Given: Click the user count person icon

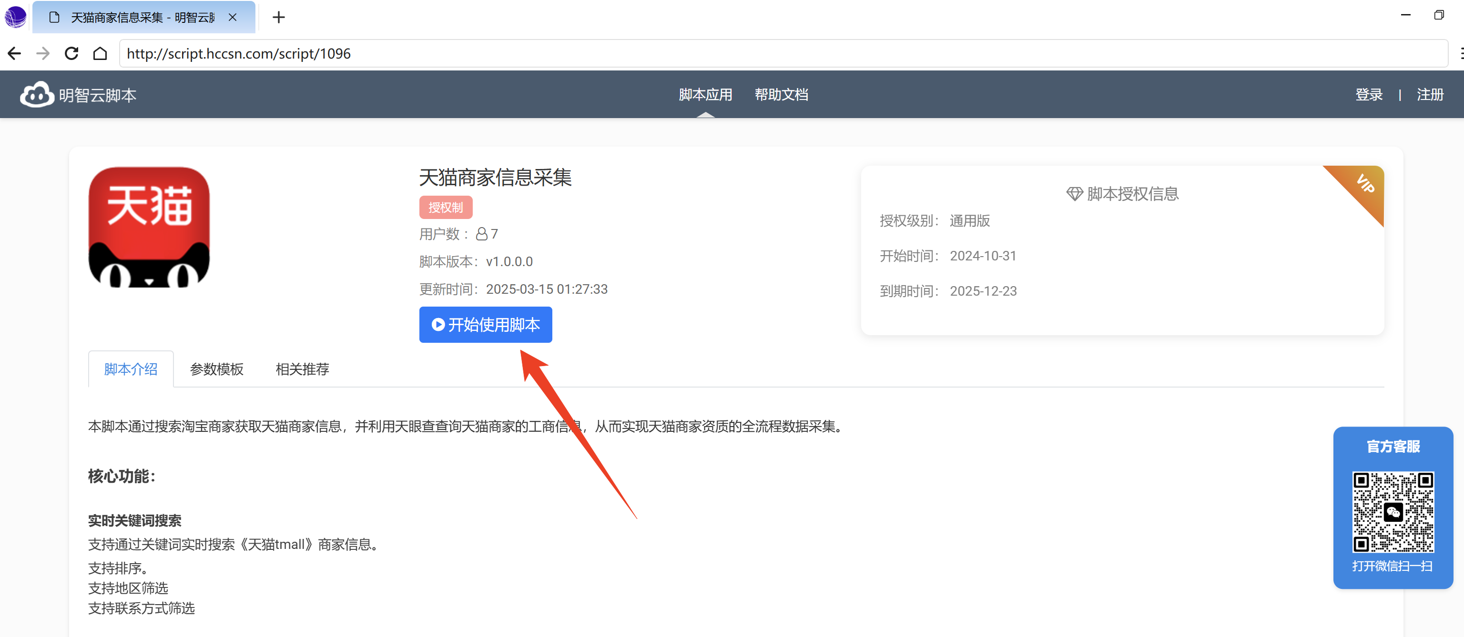Looking at the screenshot, I should coord(481,234).
